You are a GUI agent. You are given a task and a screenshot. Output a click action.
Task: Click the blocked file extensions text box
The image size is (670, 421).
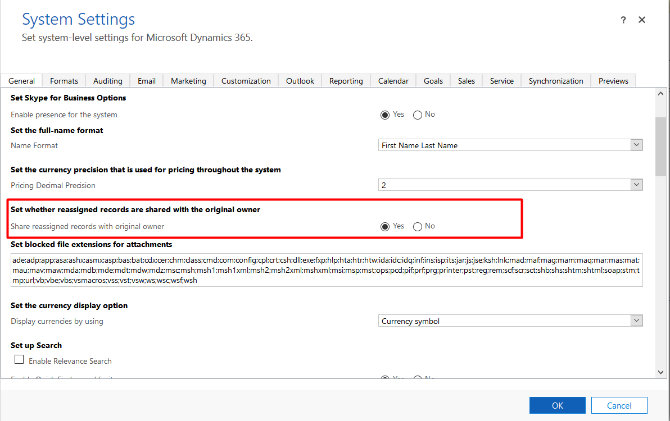pos(326,270)
